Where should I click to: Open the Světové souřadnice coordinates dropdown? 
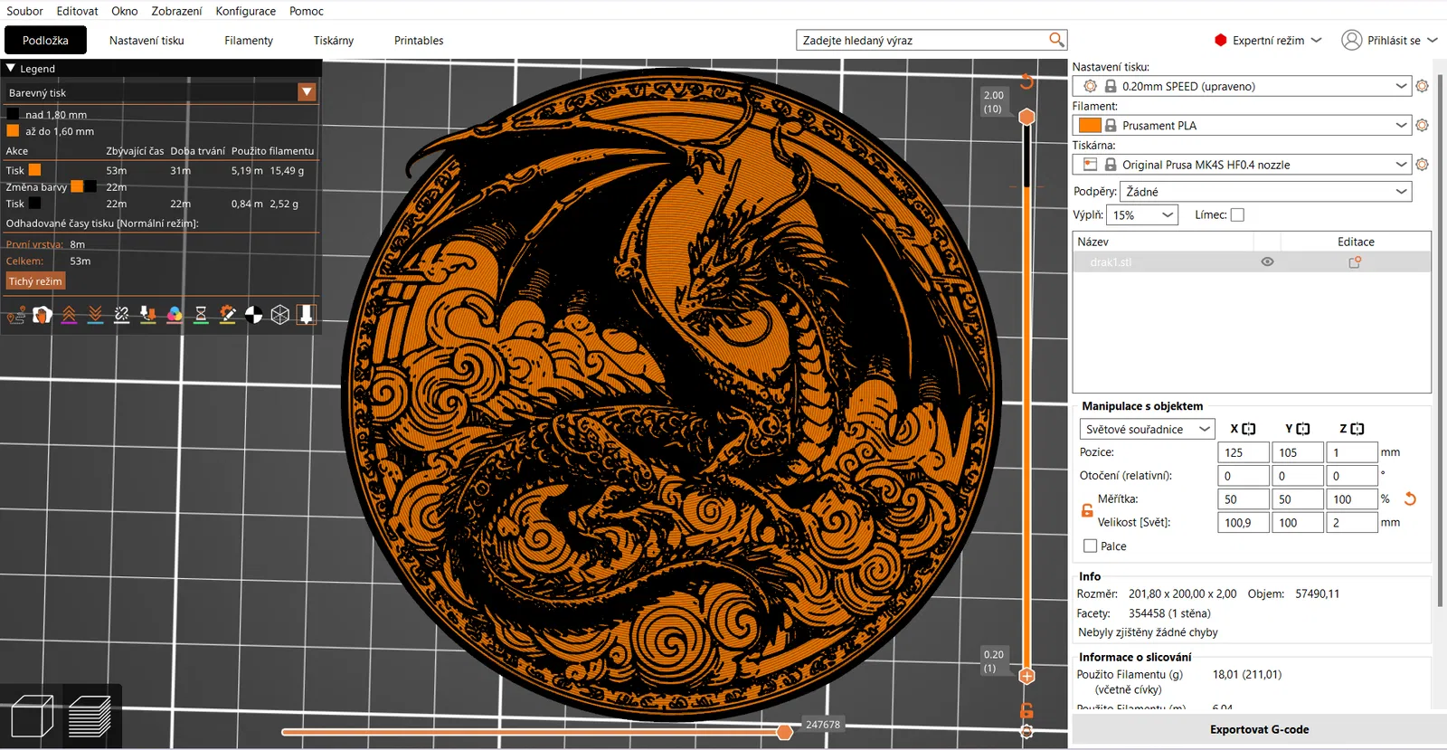tap(1147, 429)
